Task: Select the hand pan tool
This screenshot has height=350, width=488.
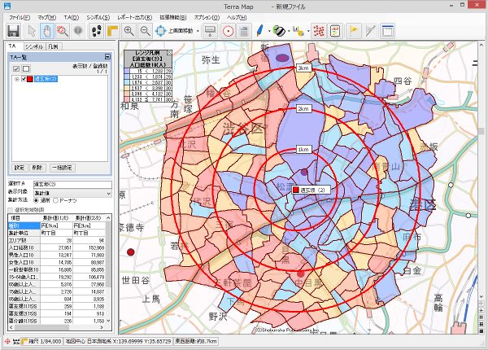Action: (x=46, y=31)
